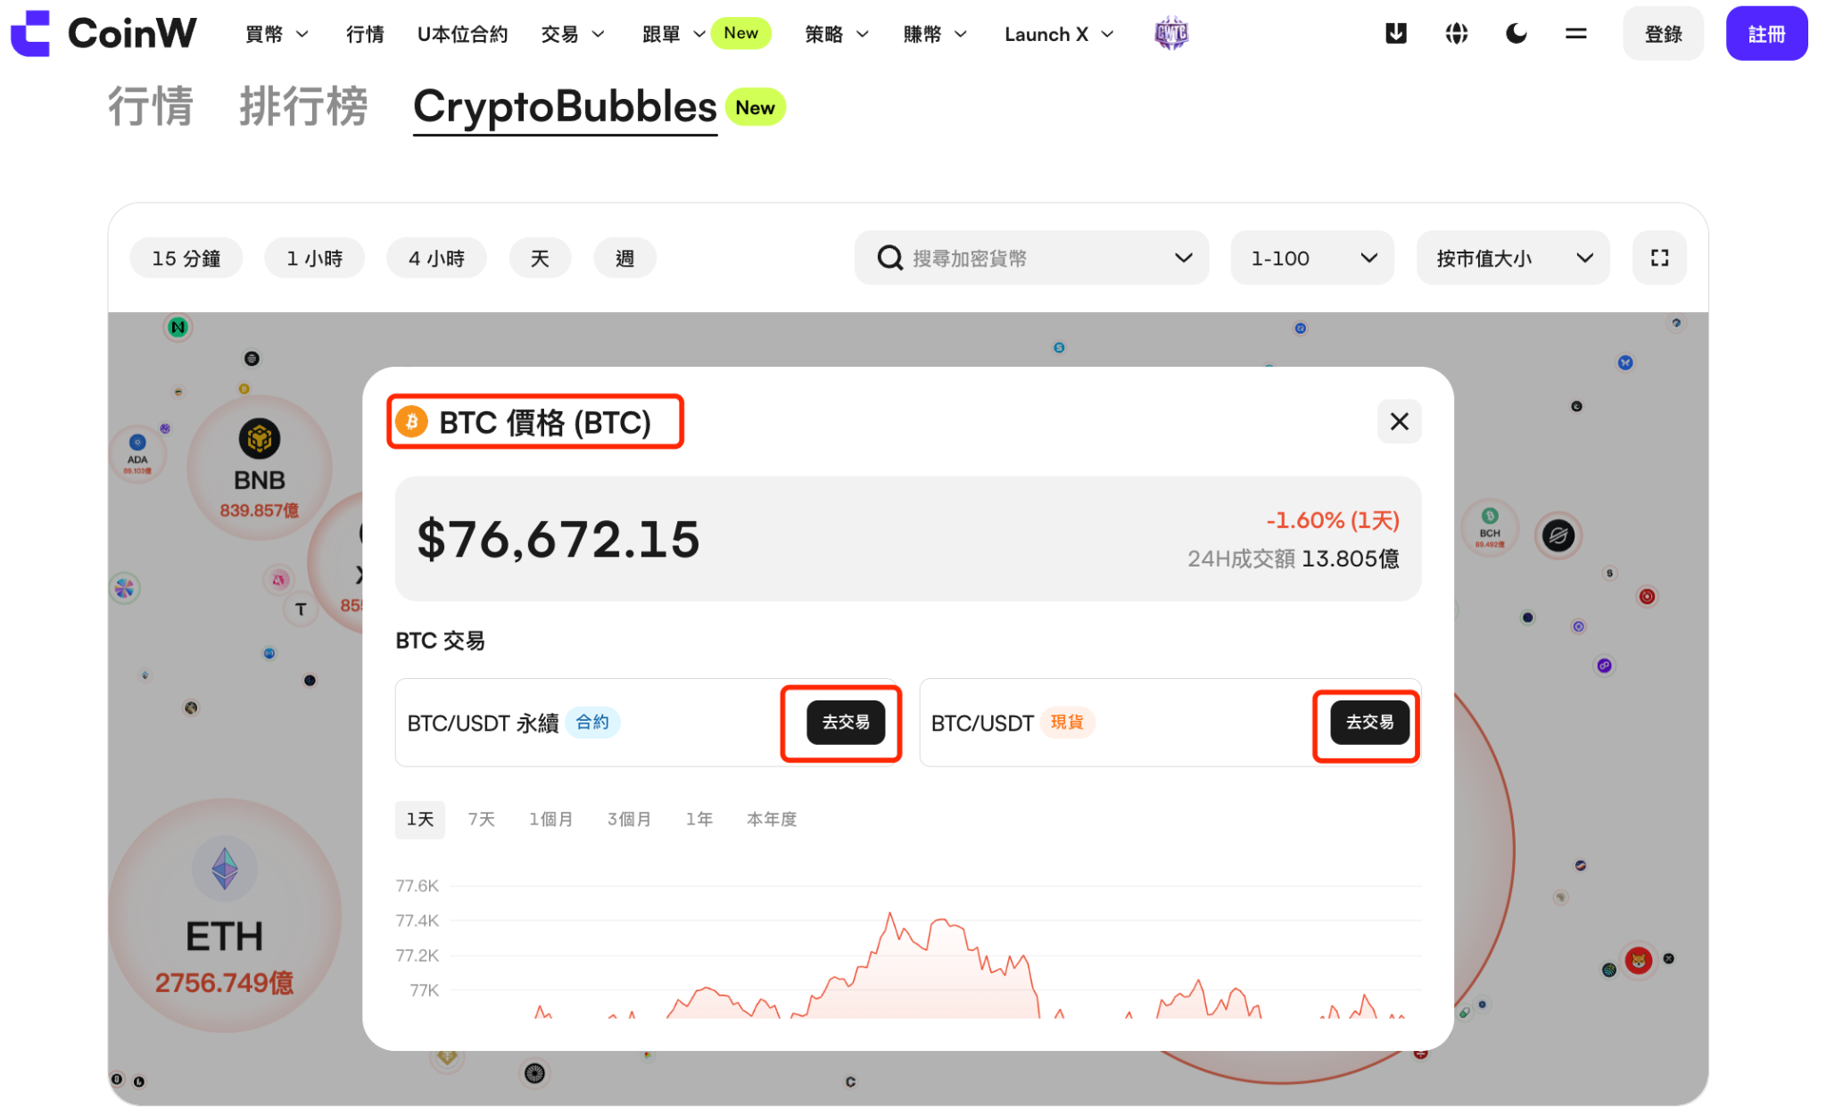Select the 1天 chart range
Image resolution: width=1827 pixels, height=1109 pixels.
(x=420, y=819)
